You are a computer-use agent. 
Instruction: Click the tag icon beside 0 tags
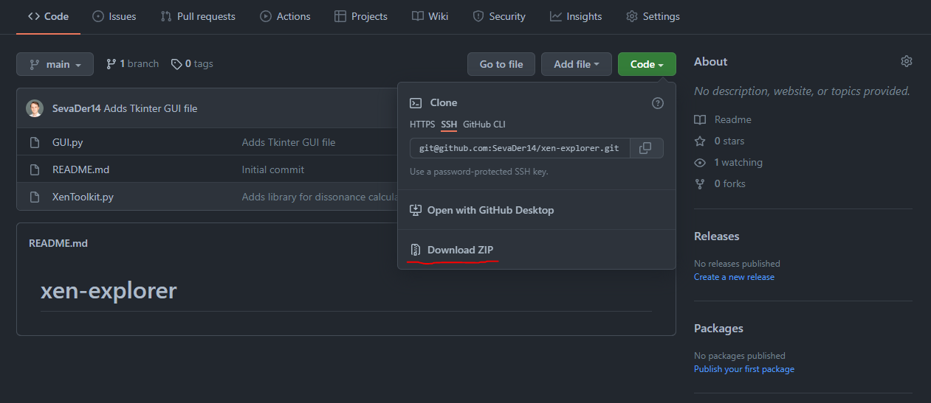tap(176, 64)
